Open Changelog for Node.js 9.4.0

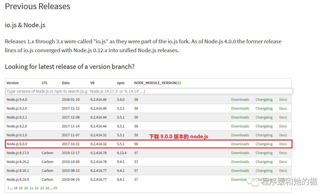264,100
